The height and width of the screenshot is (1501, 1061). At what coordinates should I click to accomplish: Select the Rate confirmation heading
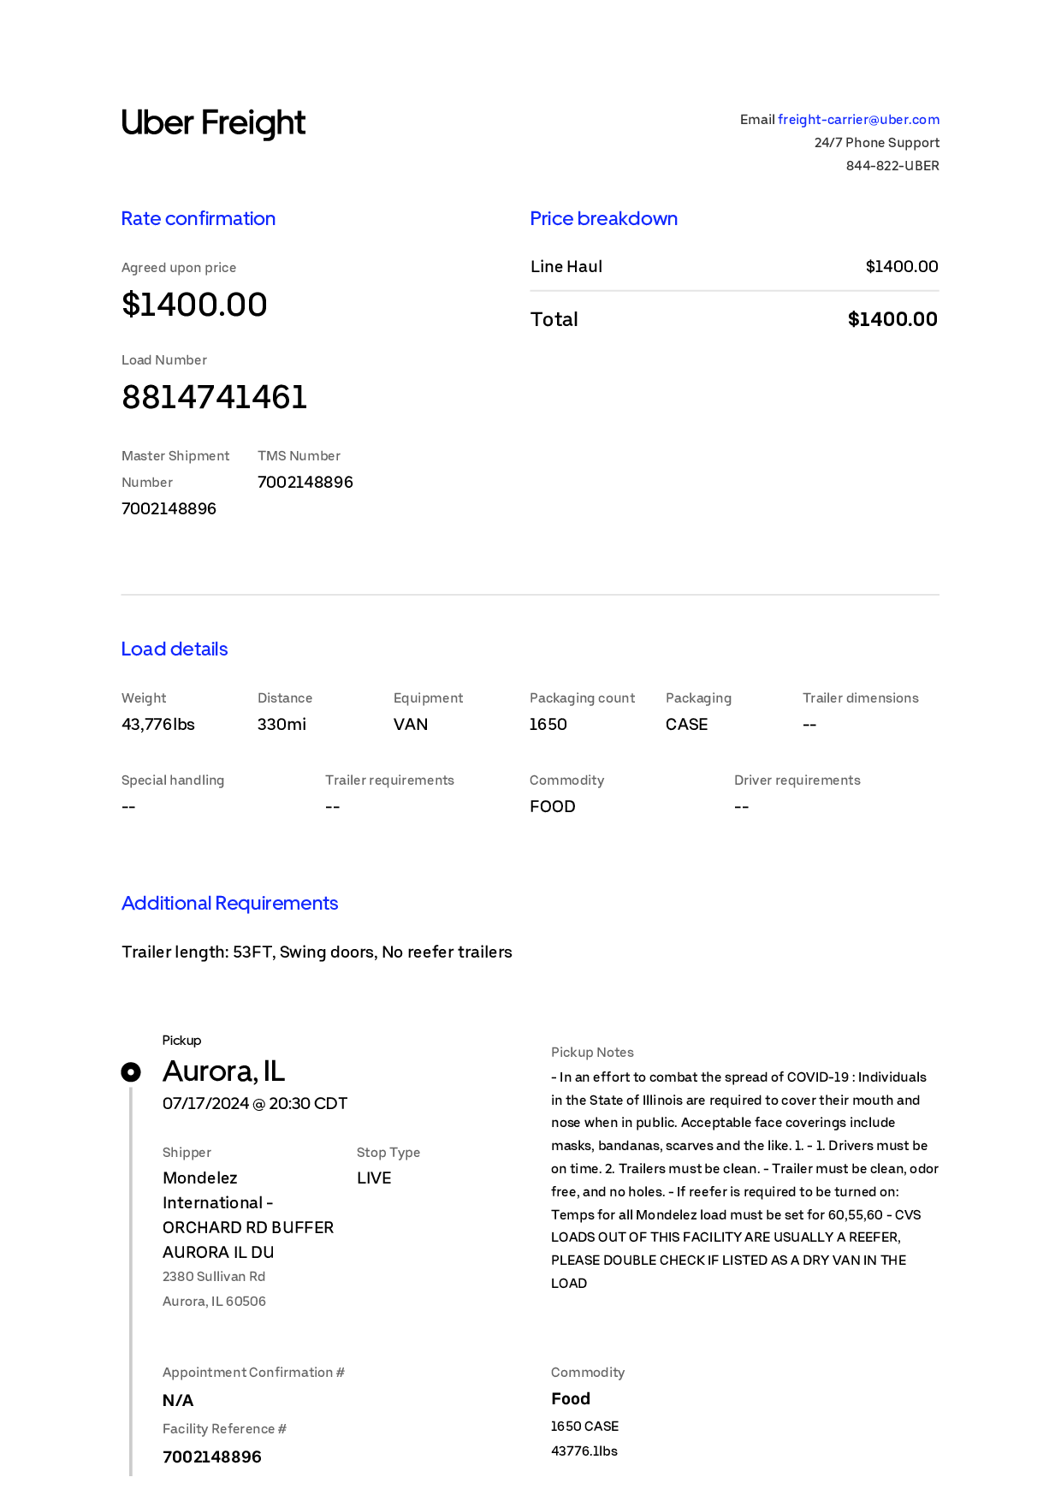(x=199, y=218)
